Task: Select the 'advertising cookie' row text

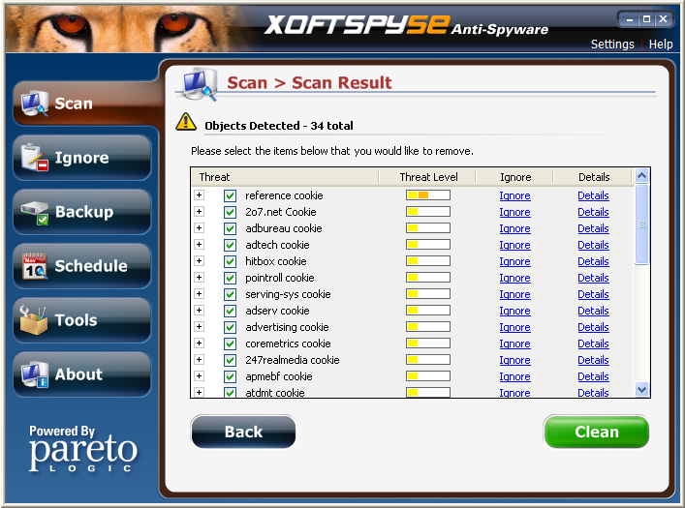Action: 287,327
